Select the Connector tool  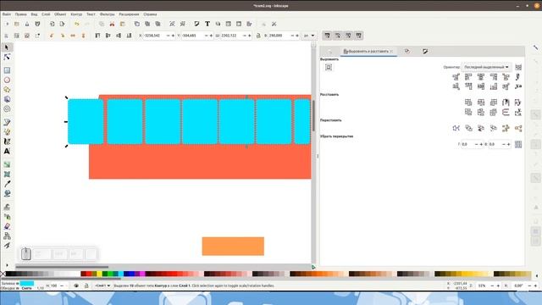[7, 236]
